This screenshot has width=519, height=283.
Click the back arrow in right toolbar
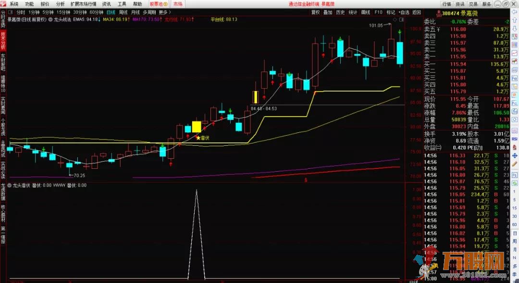pos(514,12)
